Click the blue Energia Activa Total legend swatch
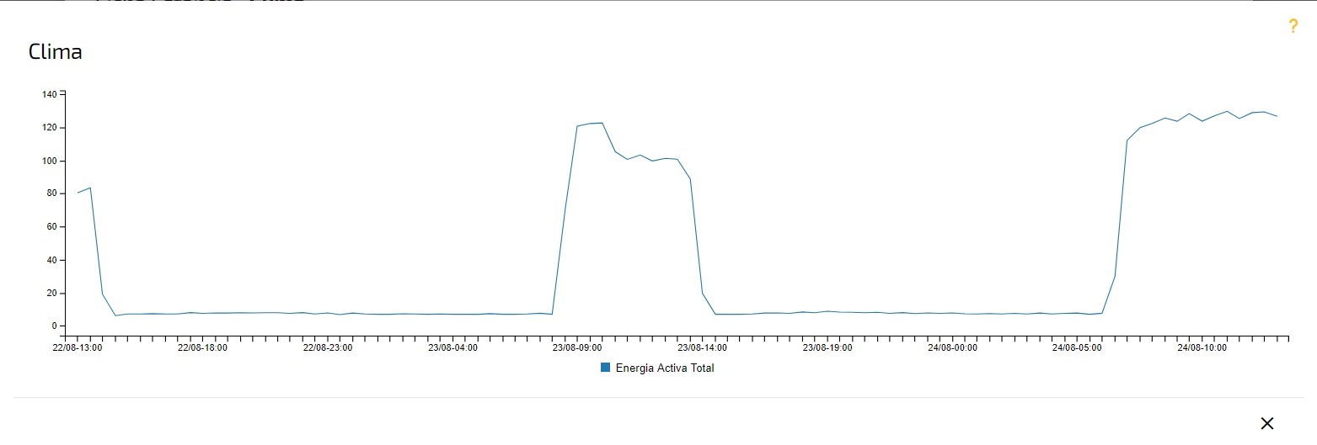This screenshot has width=1317, height=445. (x=605, y=368)
